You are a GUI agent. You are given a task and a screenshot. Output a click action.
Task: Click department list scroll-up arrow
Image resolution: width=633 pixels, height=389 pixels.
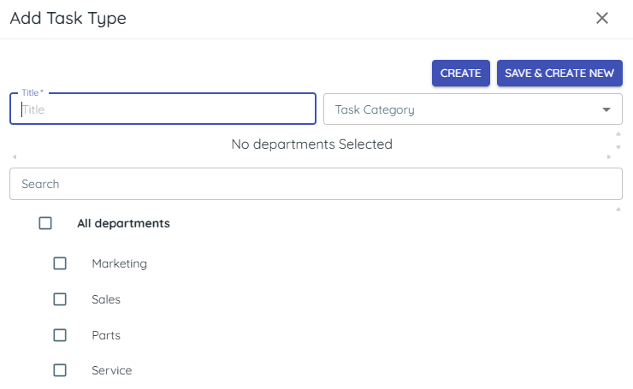[x=618, y=209]
